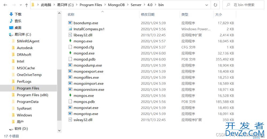This screenshot has width=267, height=139.
Task: Click the mongod.pdb file icon
Action: click(70, 59)
